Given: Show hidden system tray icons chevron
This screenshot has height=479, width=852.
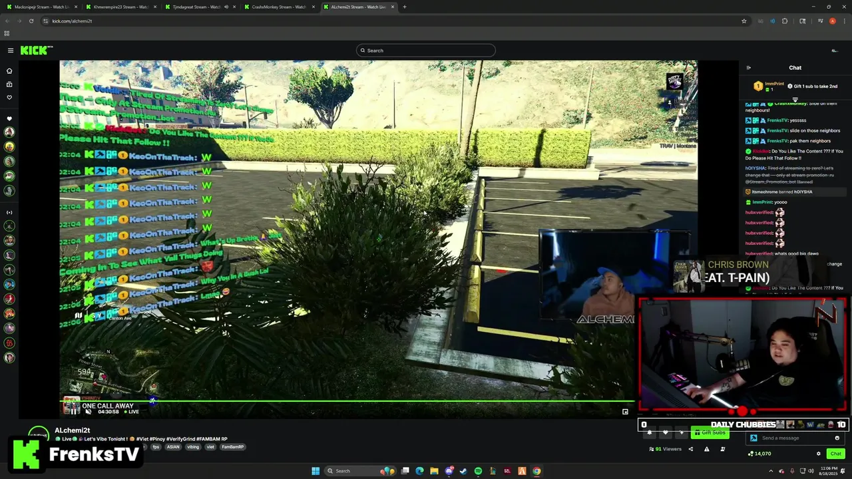Looking at the screenshot, I should (x=771, y=471).
